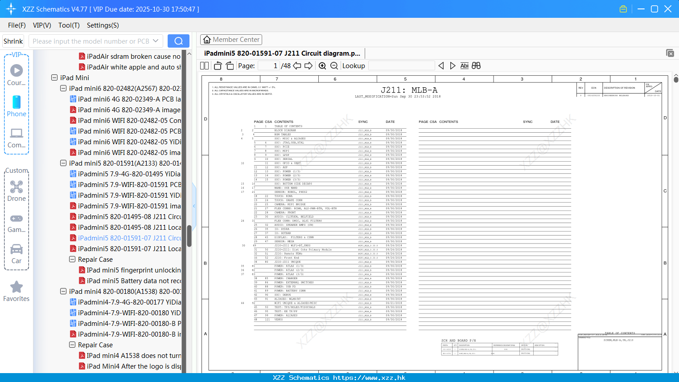Image resolution: width=679 pixels, height=382 pixels.
Task: Collapse Repair Case under iPad mini5
Action: [x=72, y=259]
